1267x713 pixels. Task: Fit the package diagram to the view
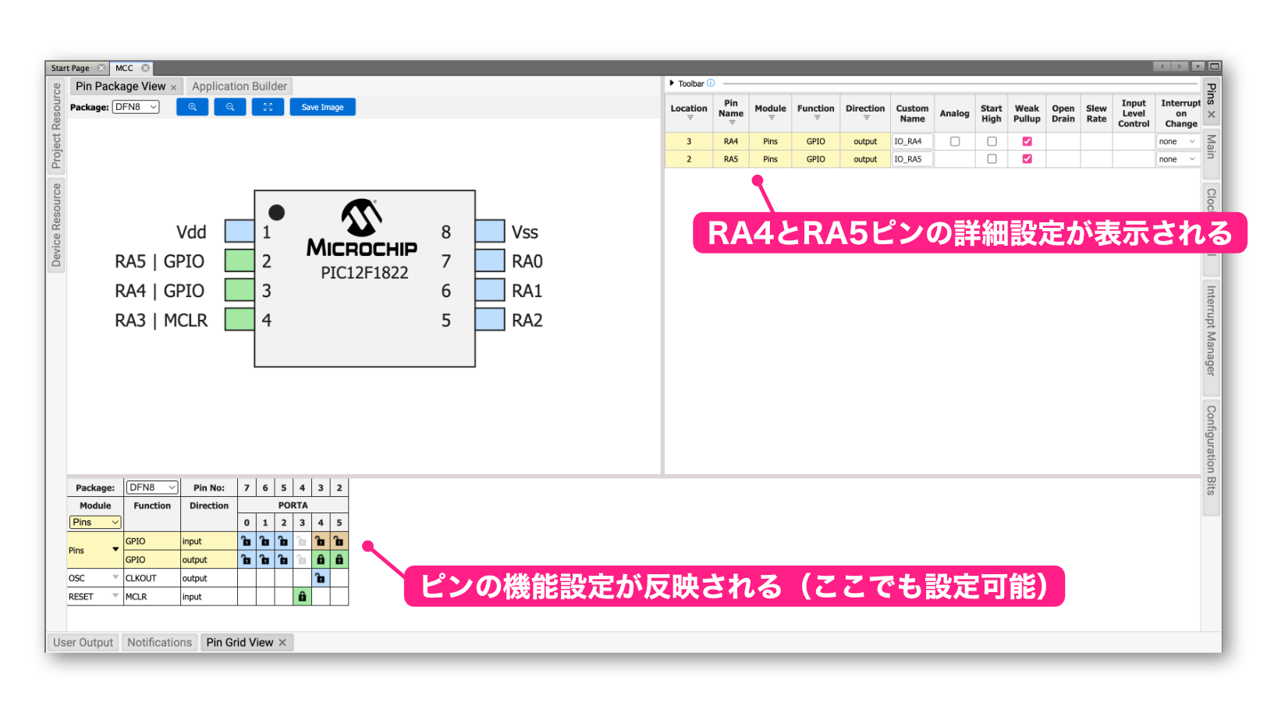268,107
